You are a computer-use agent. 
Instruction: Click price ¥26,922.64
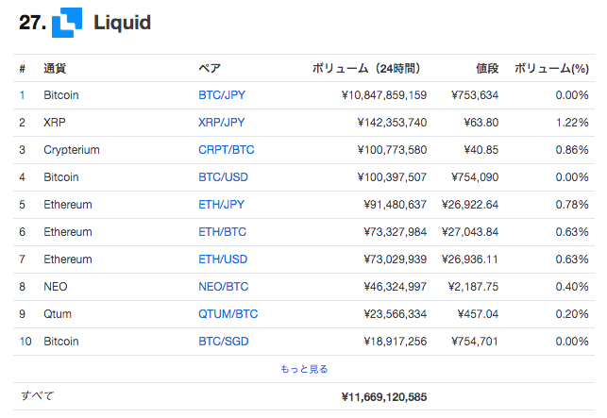470,205
